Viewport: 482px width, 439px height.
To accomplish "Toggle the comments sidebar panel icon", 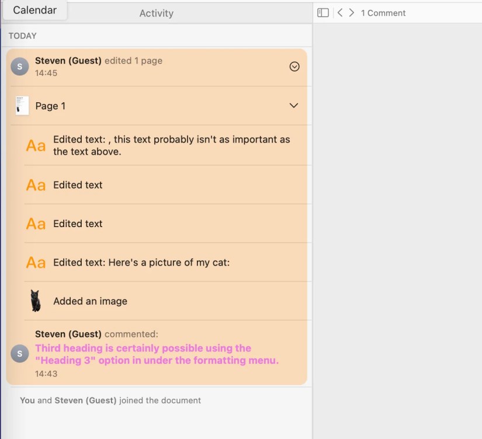I will [x=323, y=13].
